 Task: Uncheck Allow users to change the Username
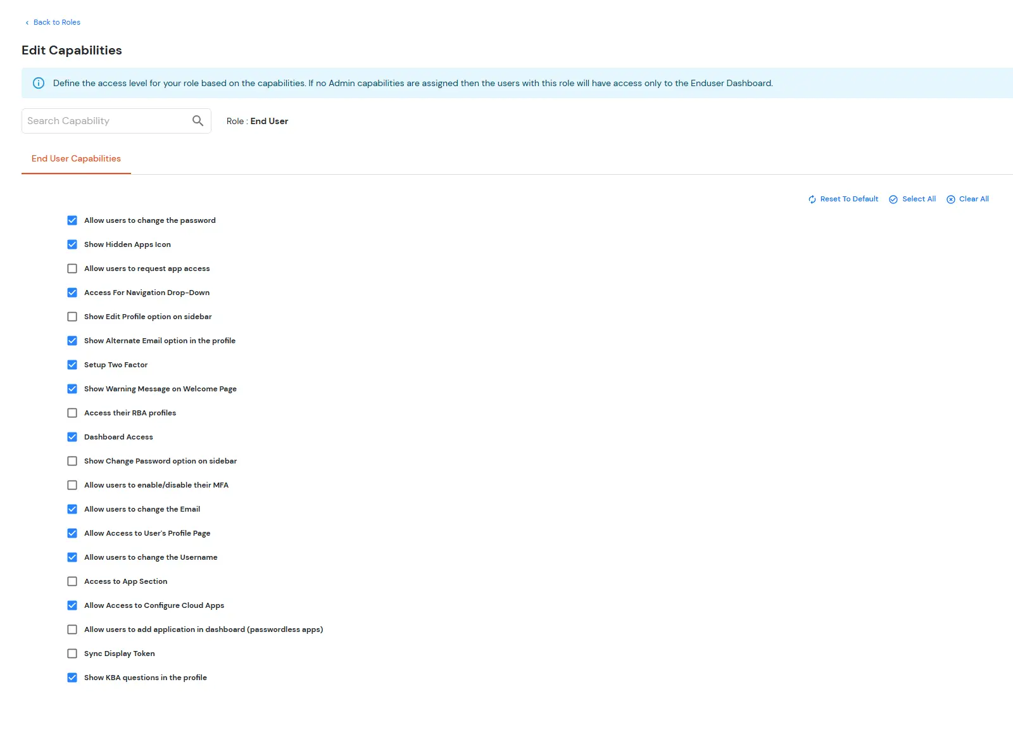tap(72, 557)
